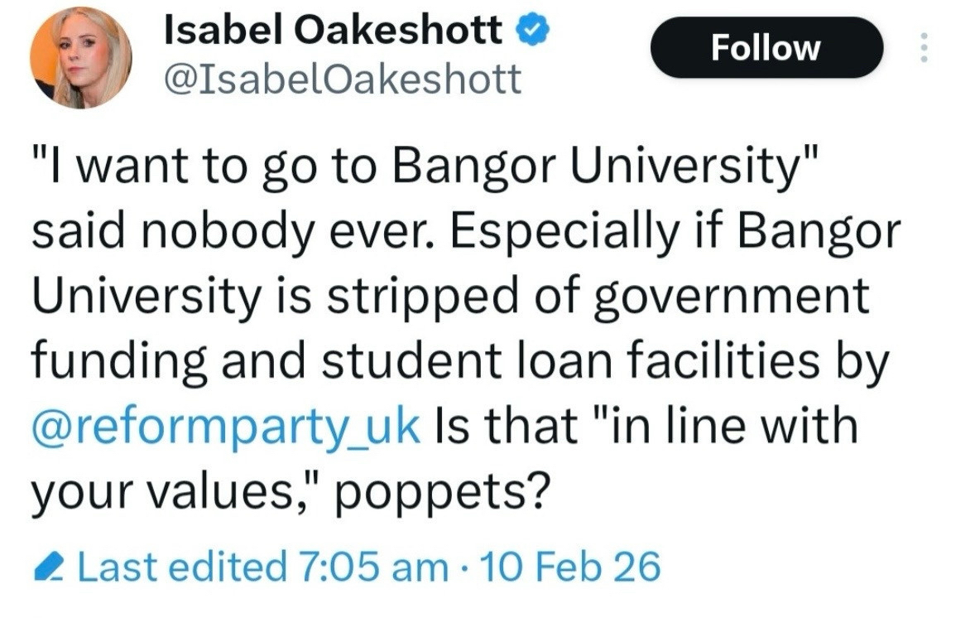Click the blue verified checkmark badge
Viewport: 975px width, 618px height.
pos(528,32)
